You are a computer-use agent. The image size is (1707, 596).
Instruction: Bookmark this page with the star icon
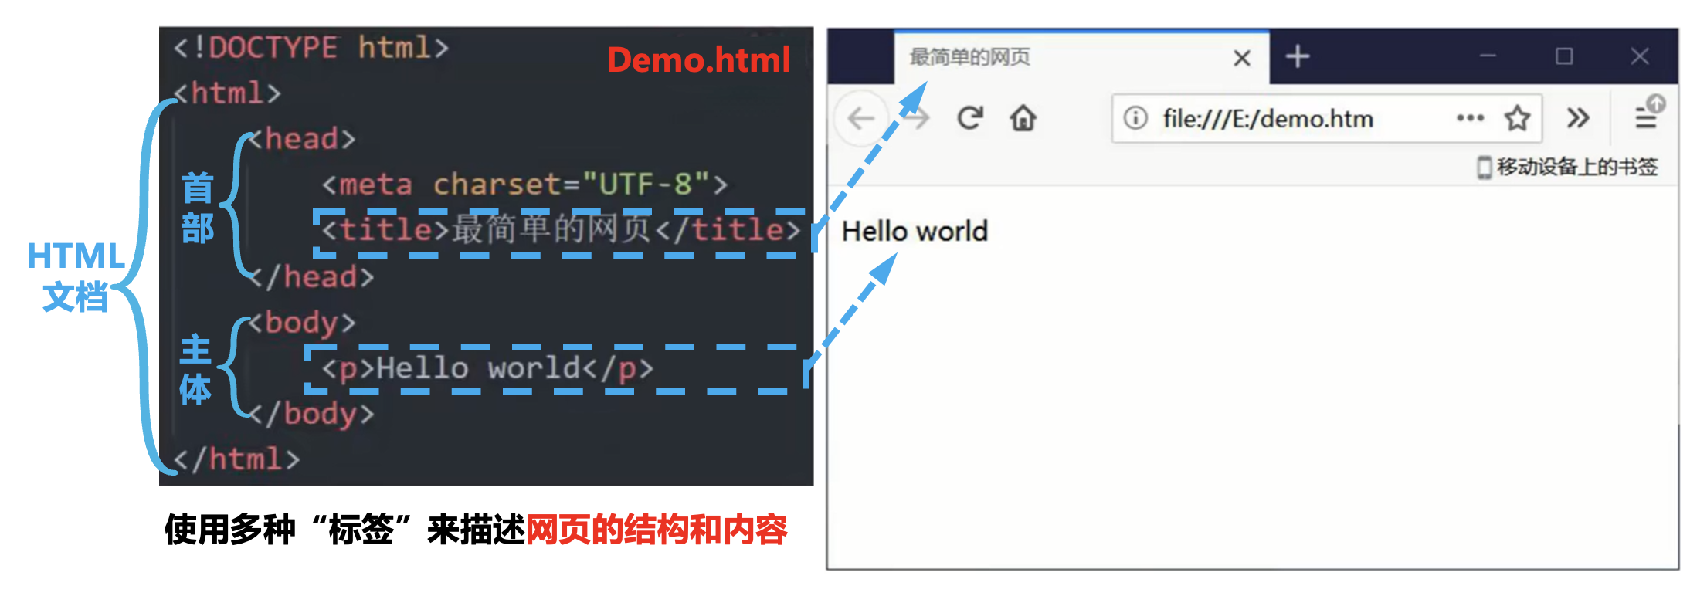[x=1517, y=118]
